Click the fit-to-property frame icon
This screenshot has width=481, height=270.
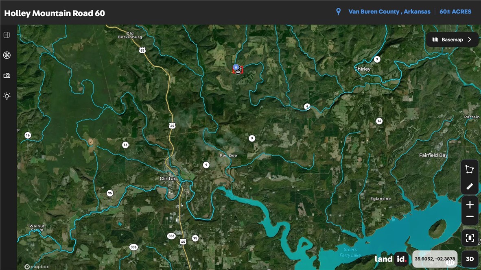coord(470,238)
